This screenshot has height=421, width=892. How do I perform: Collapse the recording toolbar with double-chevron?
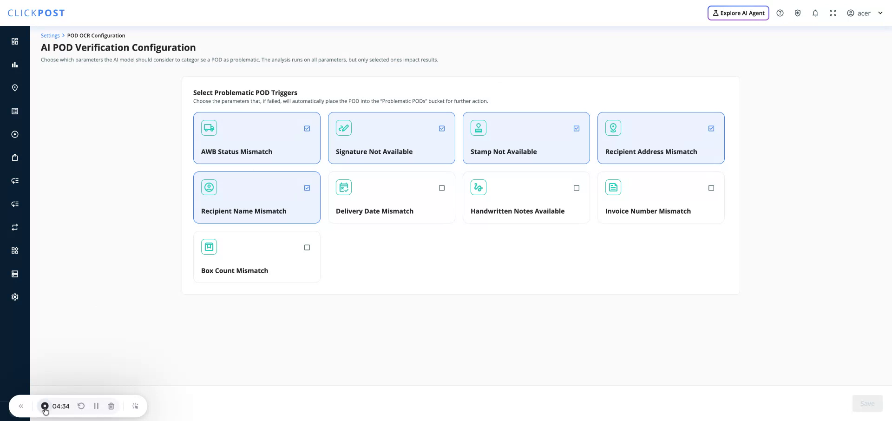[x=20, y=406]
